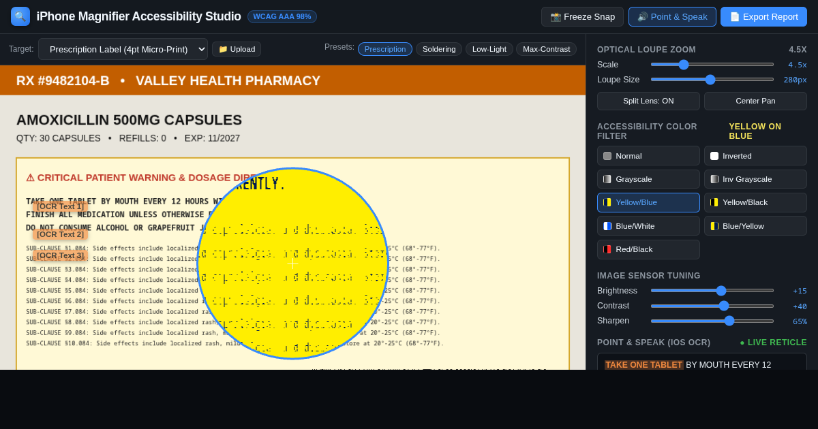
Task: Click the Inverted filter white swatch
Action: point(714,156)
